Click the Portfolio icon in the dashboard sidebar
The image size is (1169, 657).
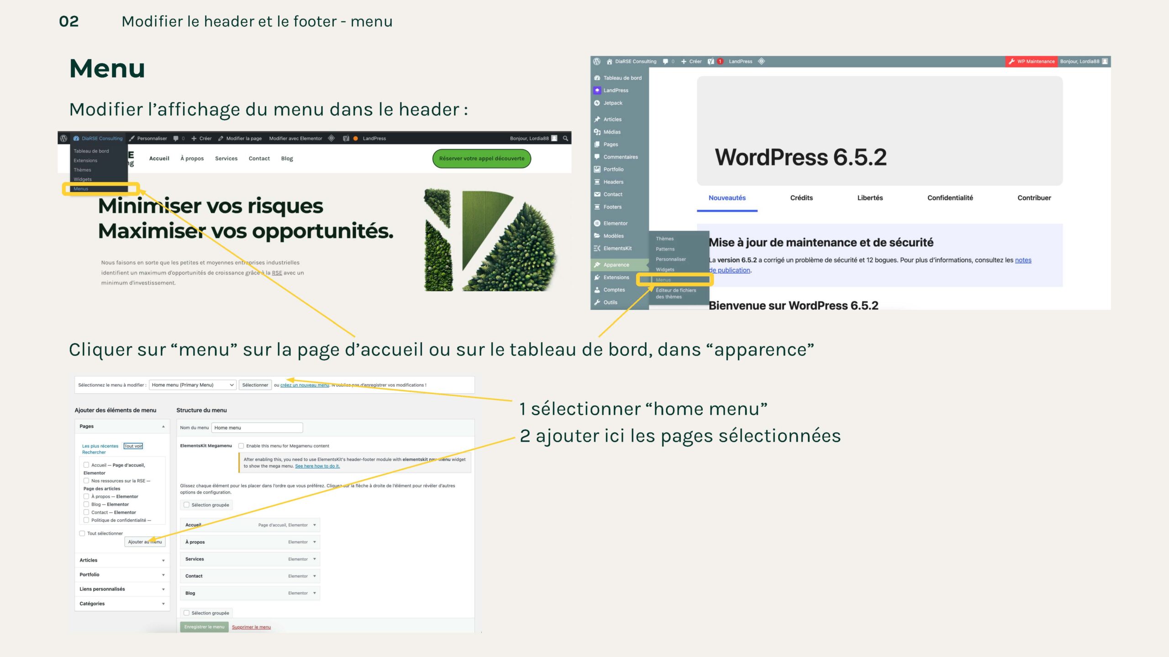[597, 169]
